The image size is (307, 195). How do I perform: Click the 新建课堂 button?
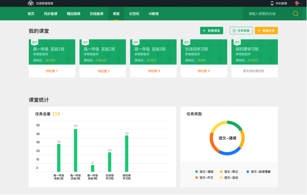211,31
